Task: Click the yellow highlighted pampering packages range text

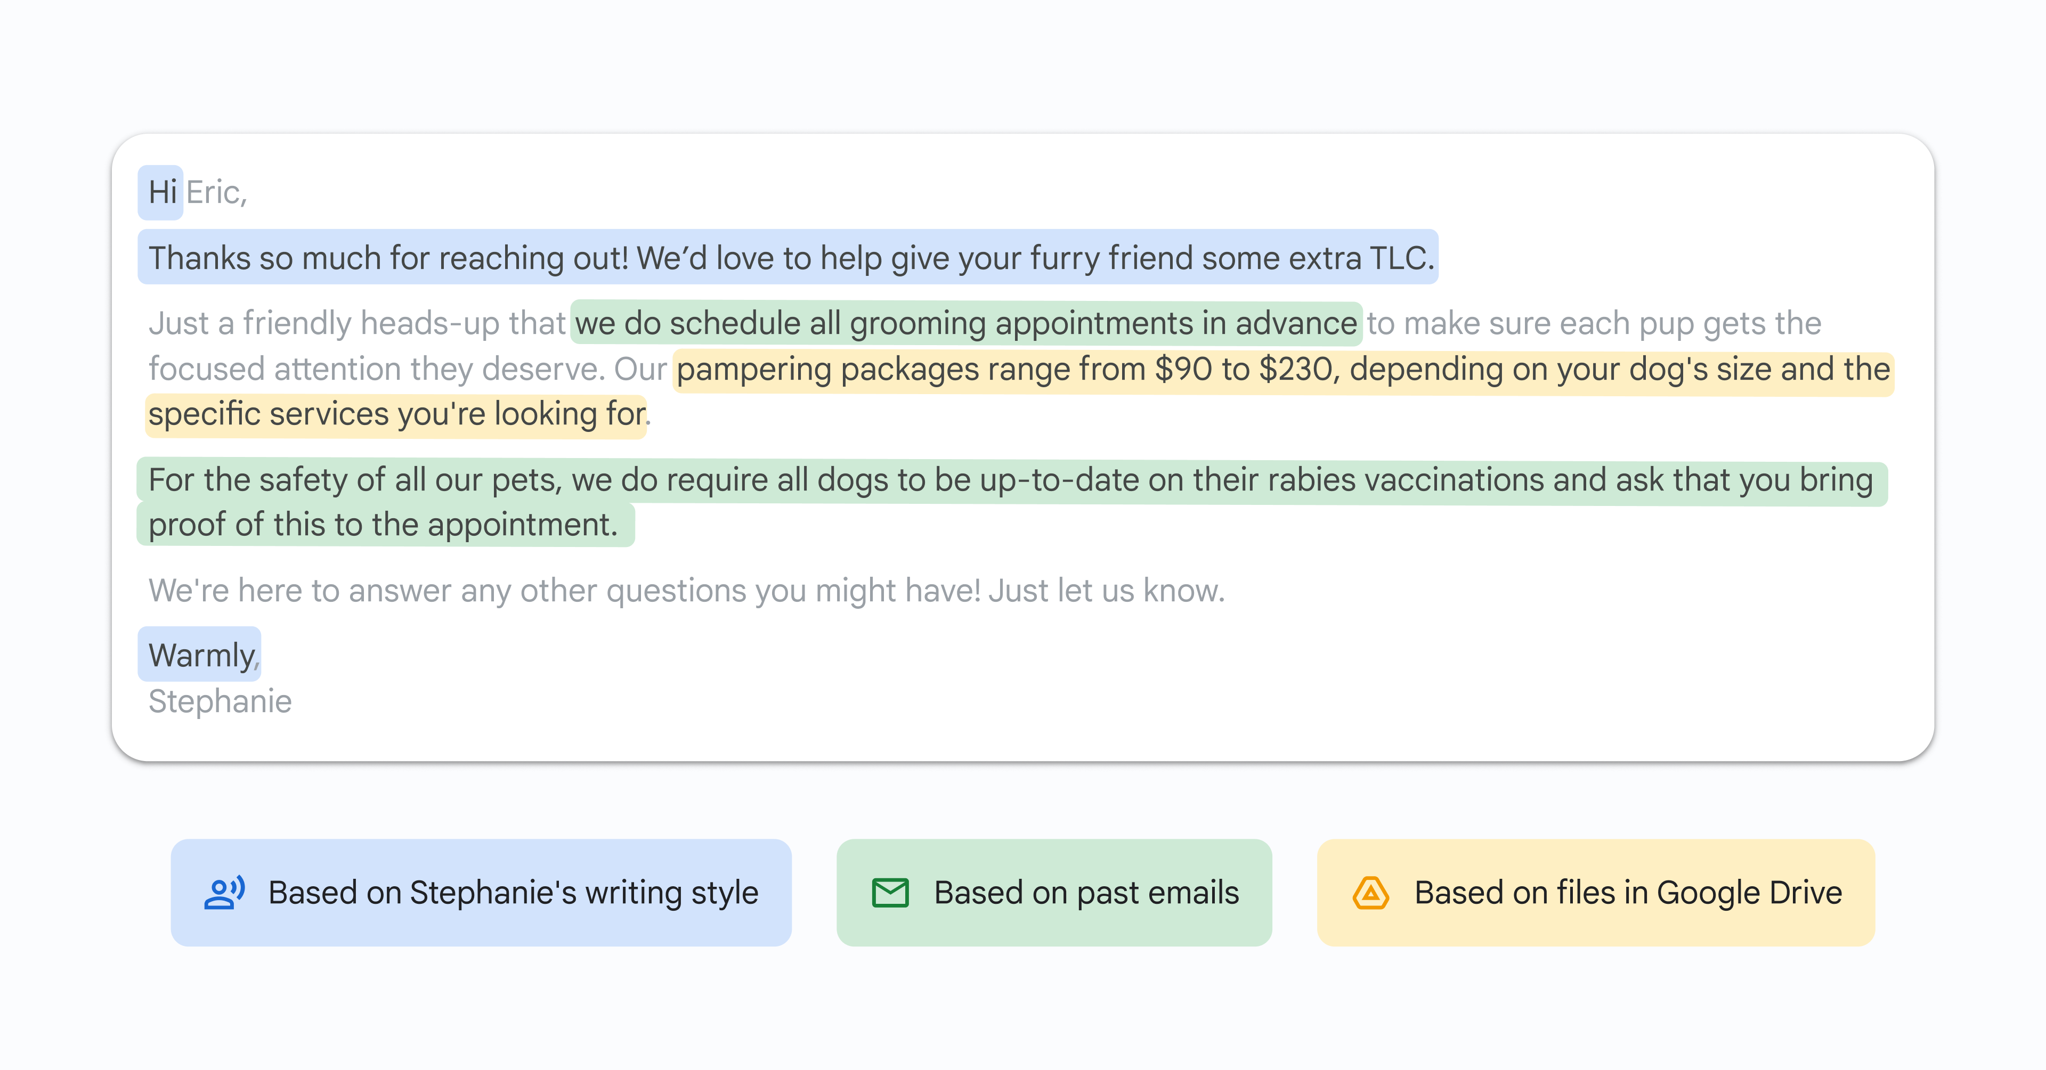Action: pos(1282,369)
